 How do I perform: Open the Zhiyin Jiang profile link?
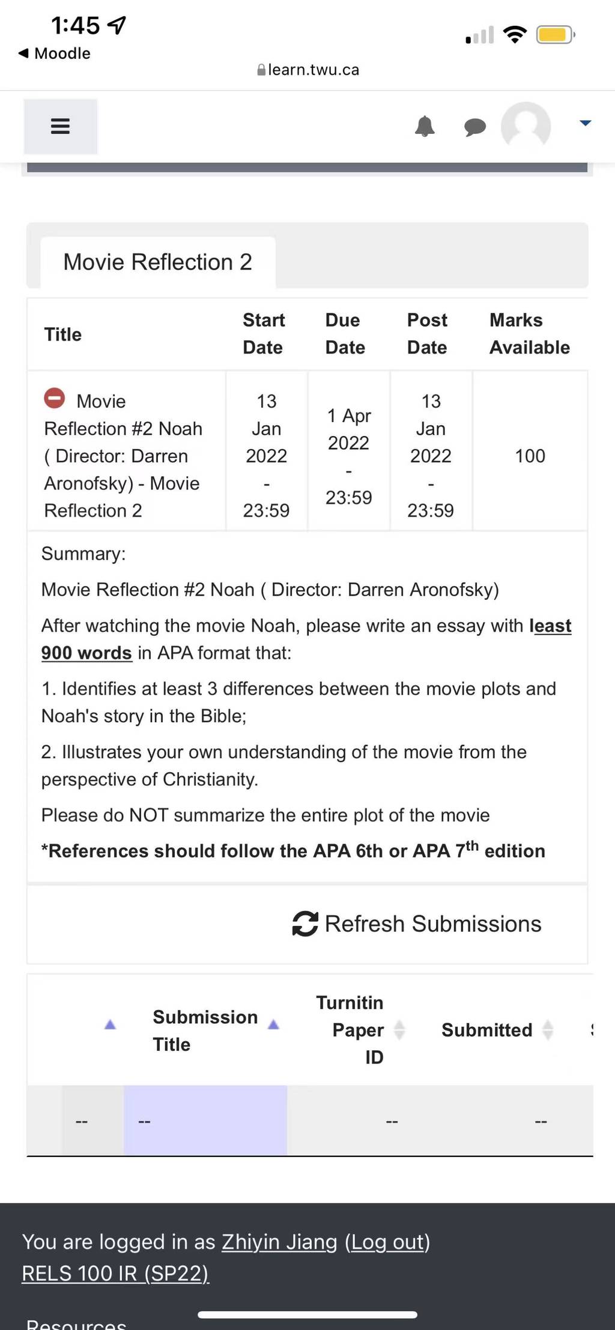point(279,1241)
